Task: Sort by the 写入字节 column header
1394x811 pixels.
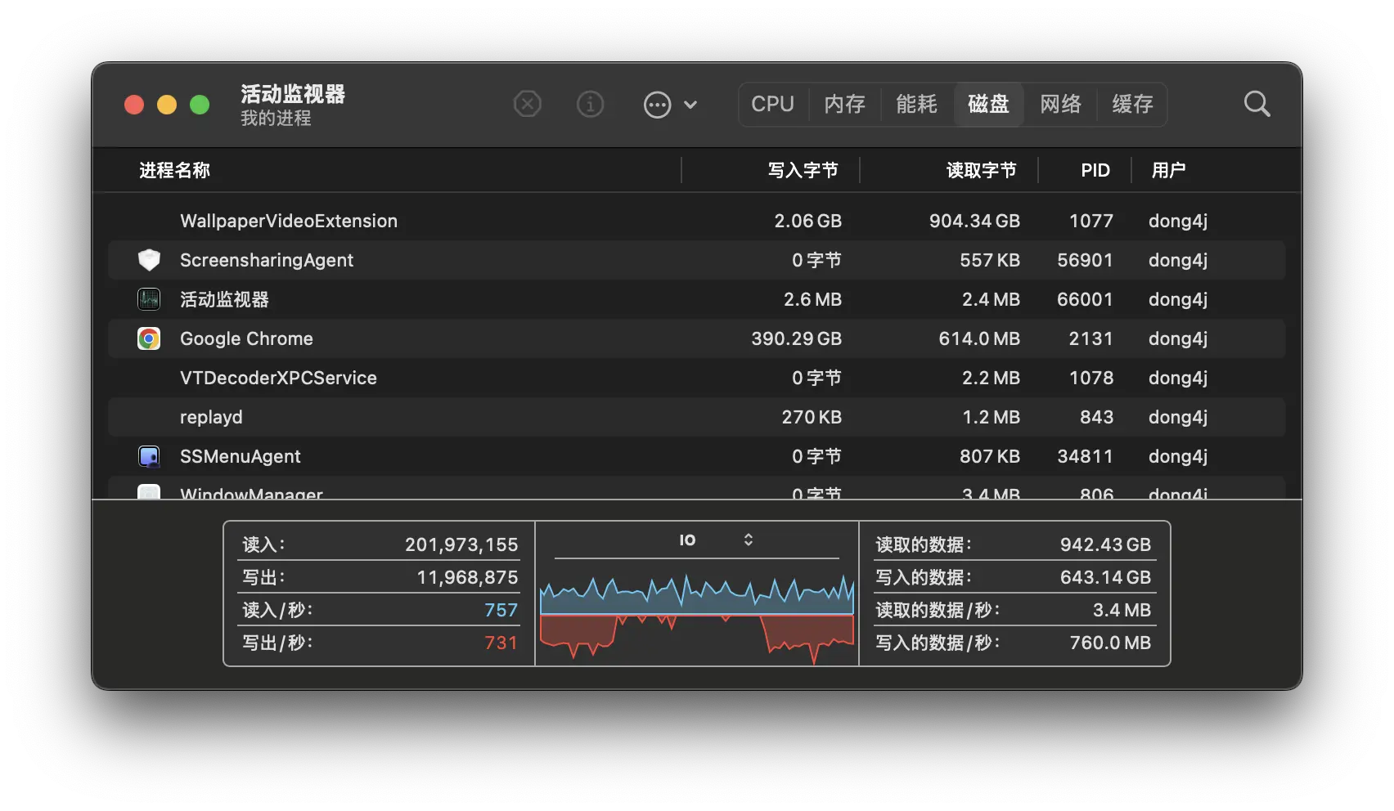Action: 803,170
